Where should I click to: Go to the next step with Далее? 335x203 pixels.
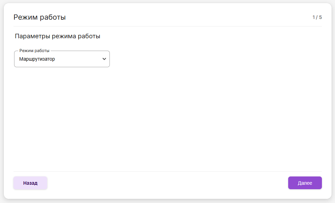(305, 183)
